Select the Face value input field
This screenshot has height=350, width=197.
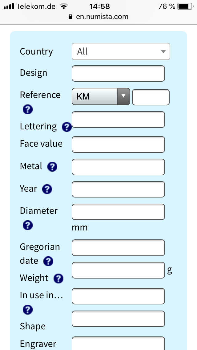[x=118, y=144]
